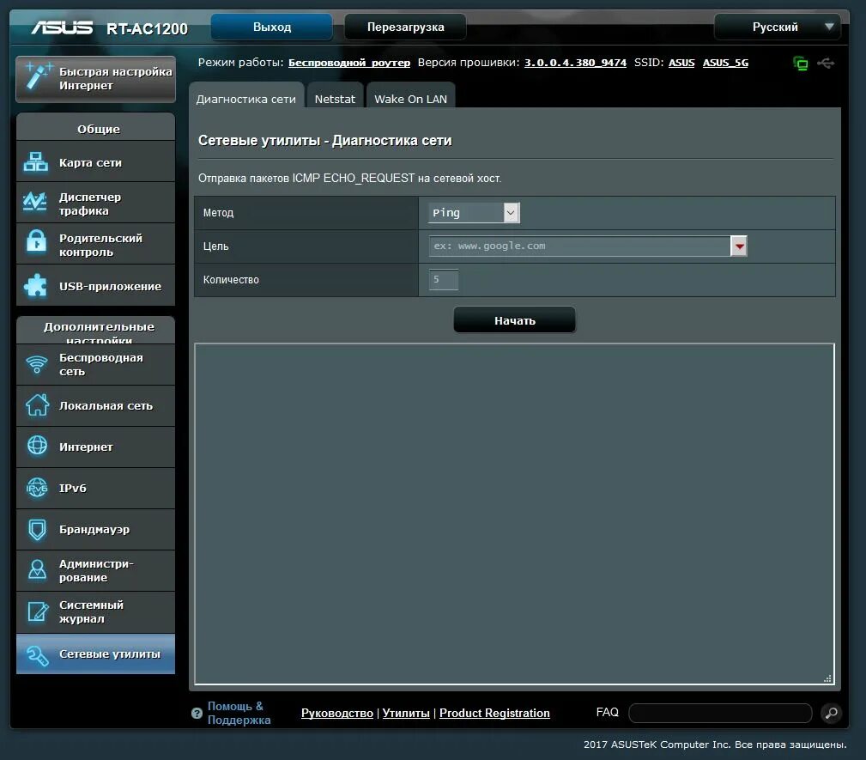The height and width of the screenshot is (760, 866).
Task: Open firmware version 3.0.0.4.380_9474 link
Action: [x=575, y=63]
